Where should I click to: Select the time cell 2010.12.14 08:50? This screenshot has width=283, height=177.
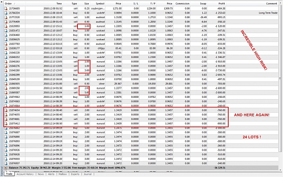(x=53, y=124)
